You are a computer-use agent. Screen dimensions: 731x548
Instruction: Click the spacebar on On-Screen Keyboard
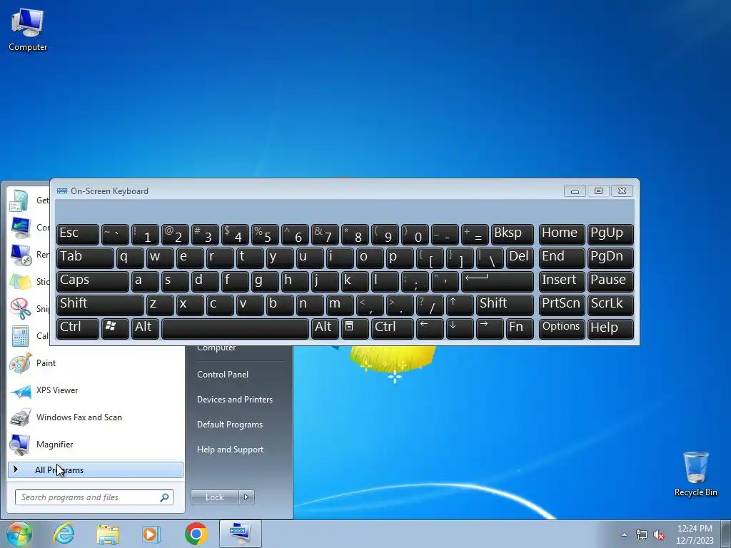pos(235,328)
